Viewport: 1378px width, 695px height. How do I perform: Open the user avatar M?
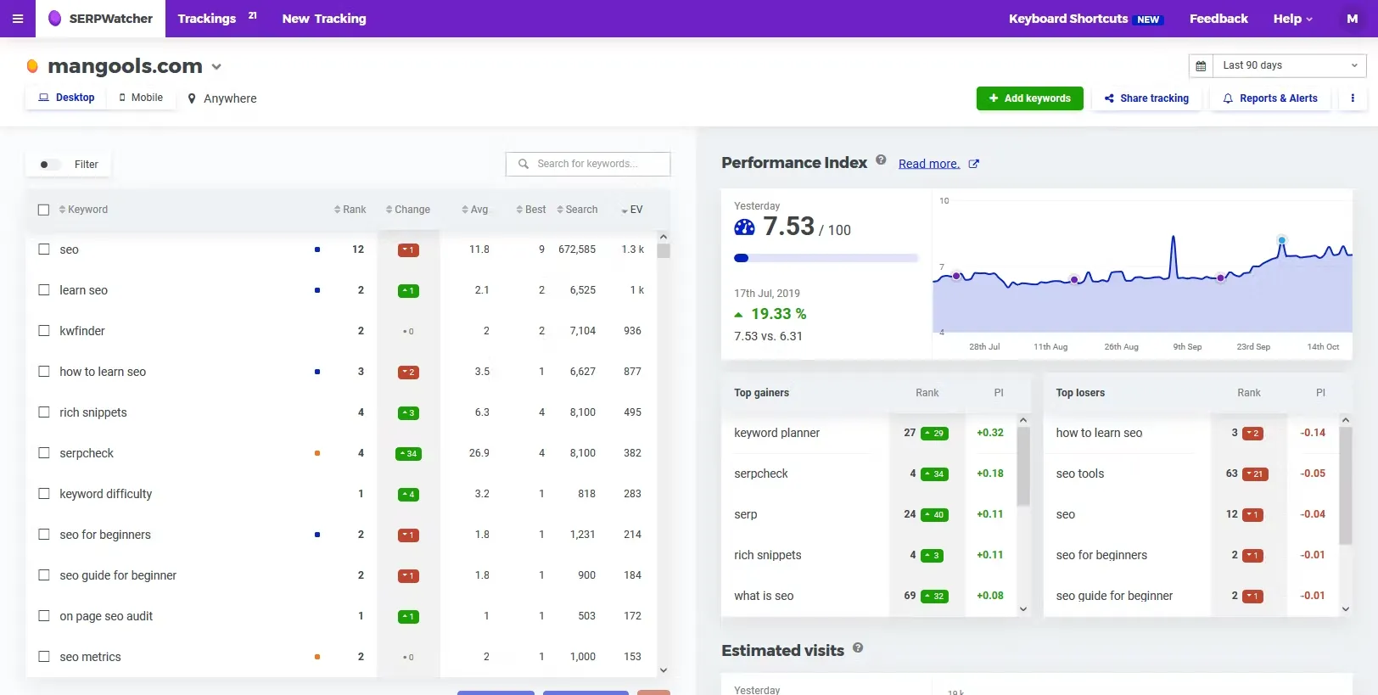coord(1353,19)
